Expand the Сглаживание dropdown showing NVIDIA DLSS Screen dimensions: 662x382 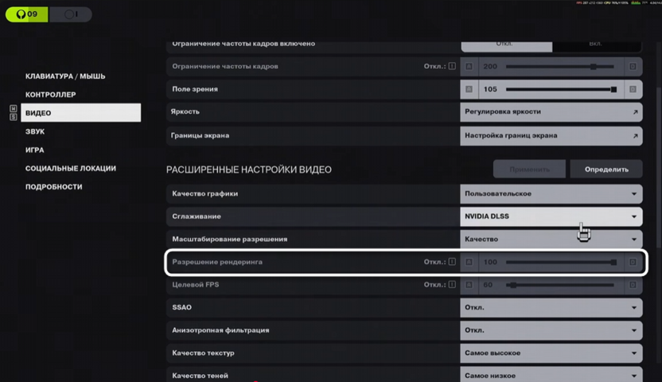pyautogui.click(x=551, y=216)
